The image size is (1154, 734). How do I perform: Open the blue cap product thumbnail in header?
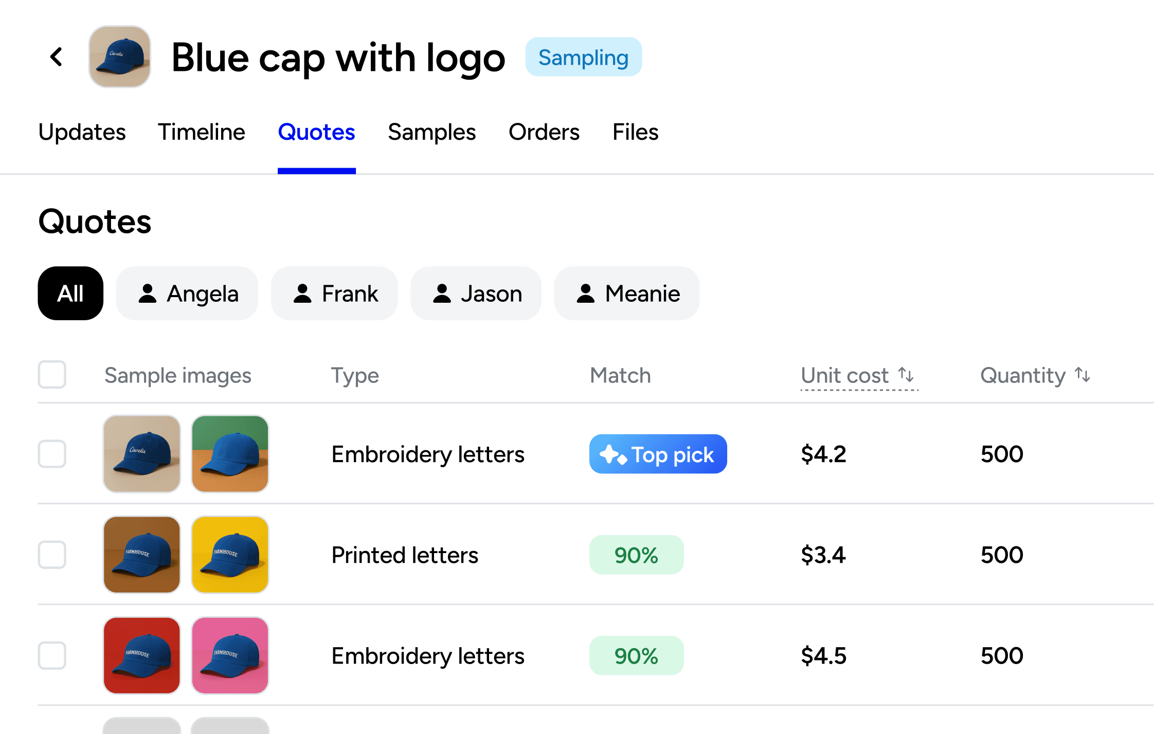coord(120,57)
